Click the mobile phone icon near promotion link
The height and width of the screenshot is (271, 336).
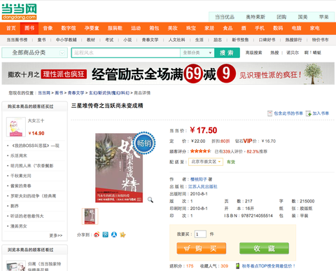point(238,266)
